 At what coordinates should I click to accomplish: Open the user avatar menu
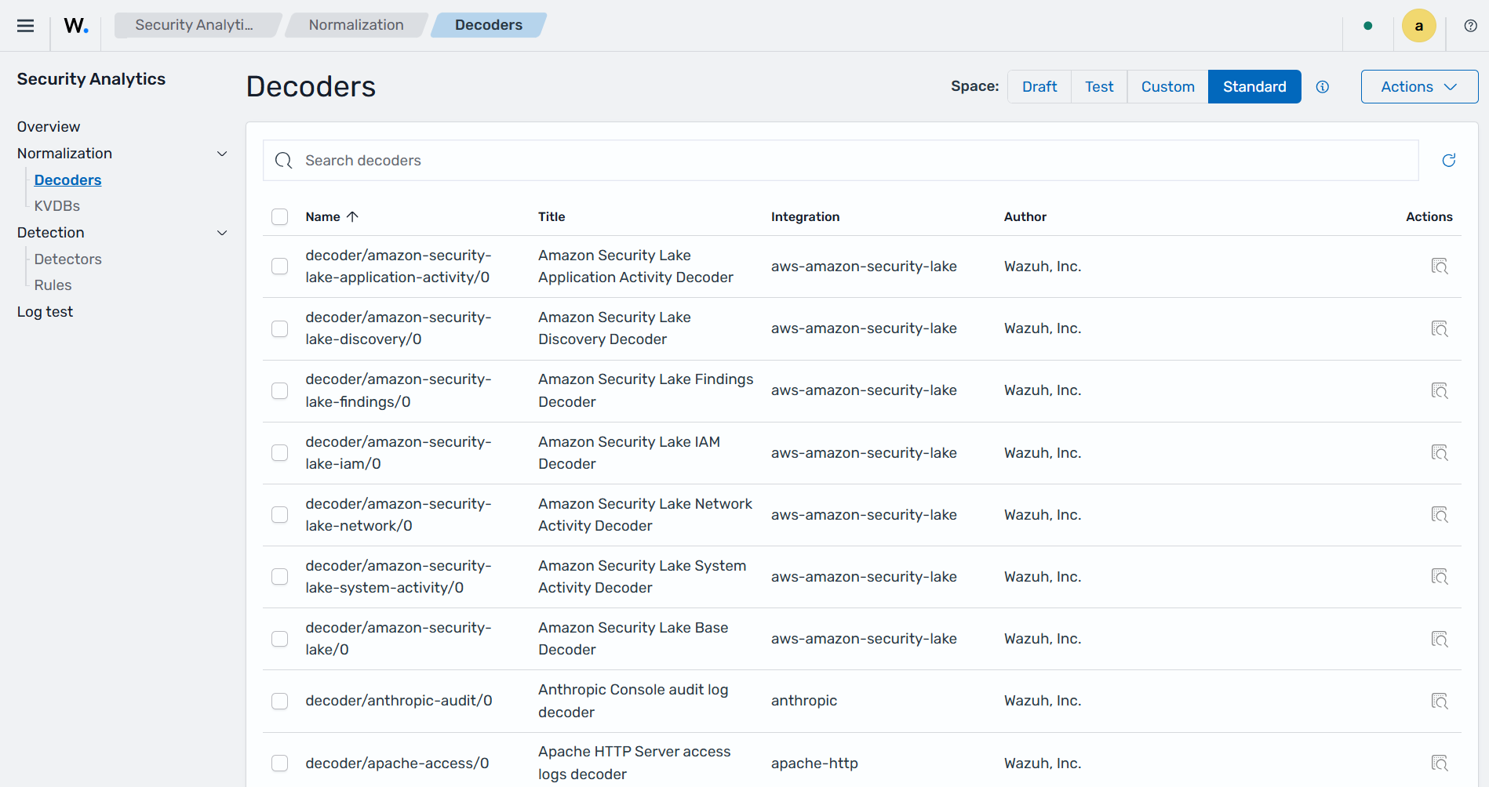pyautogui.click(x=1419, y=26)
